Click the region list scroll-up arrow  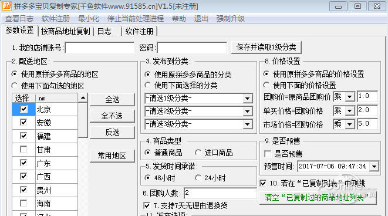coord(83,98)
